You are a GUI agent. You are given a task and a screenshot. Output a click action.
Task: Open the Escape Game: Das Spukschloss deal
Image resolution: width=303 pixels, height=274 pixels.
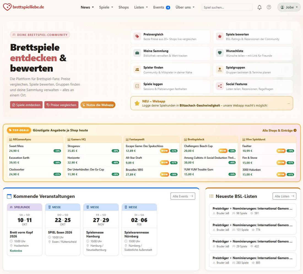pos(151,149)
